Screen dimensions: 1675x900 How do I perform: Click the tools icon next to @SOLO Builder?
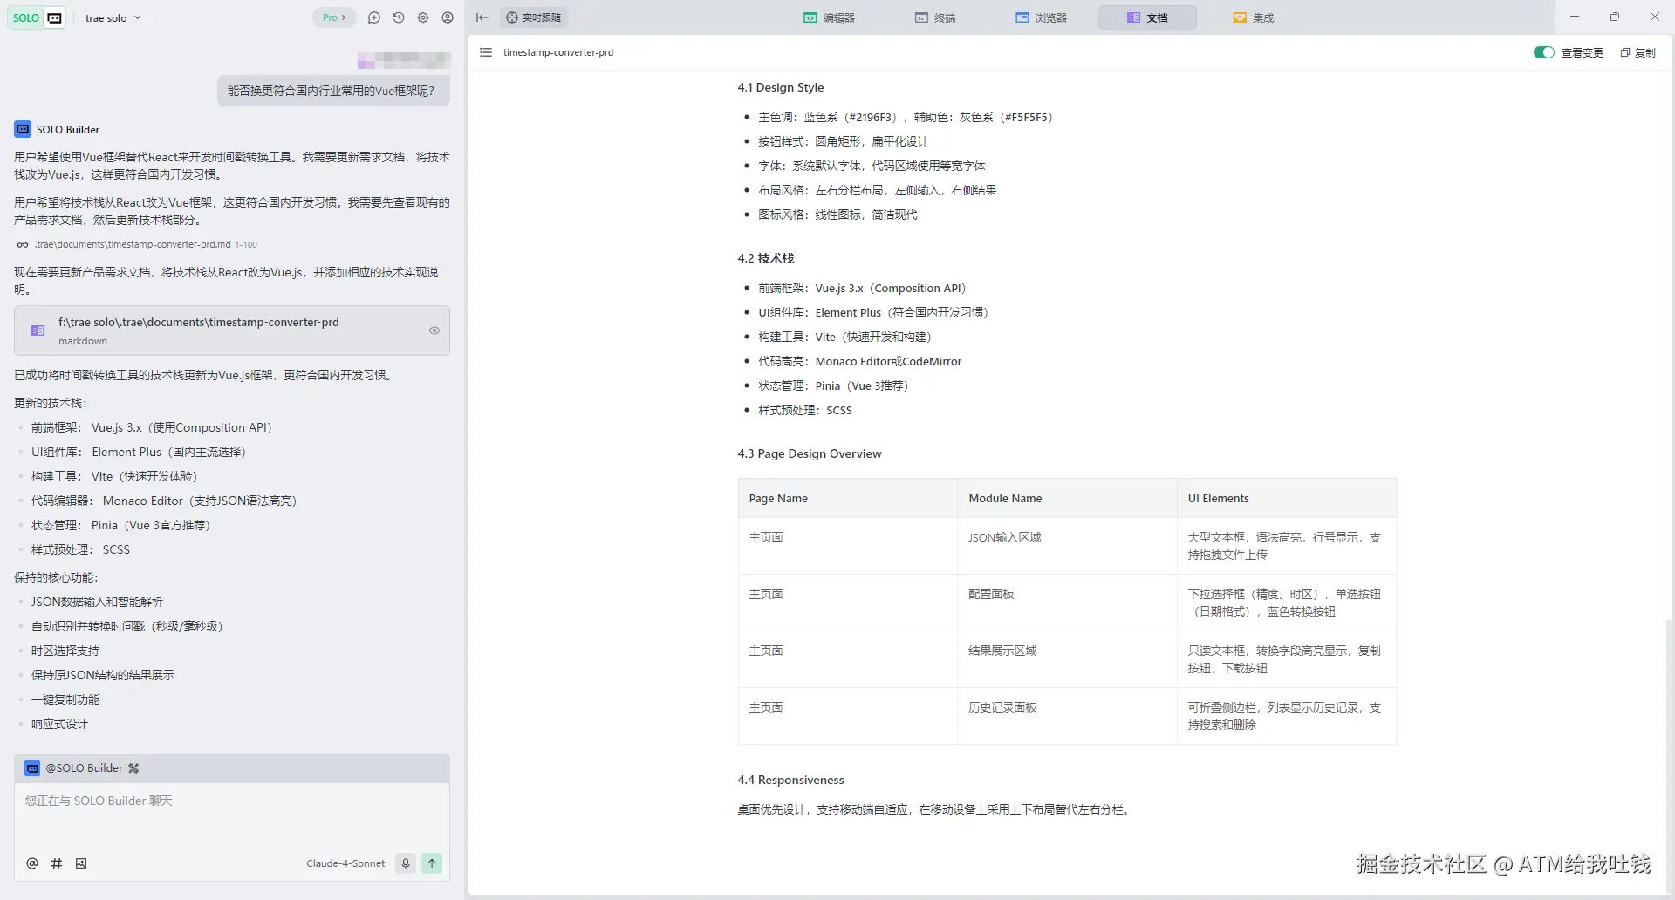coord(133,768)
